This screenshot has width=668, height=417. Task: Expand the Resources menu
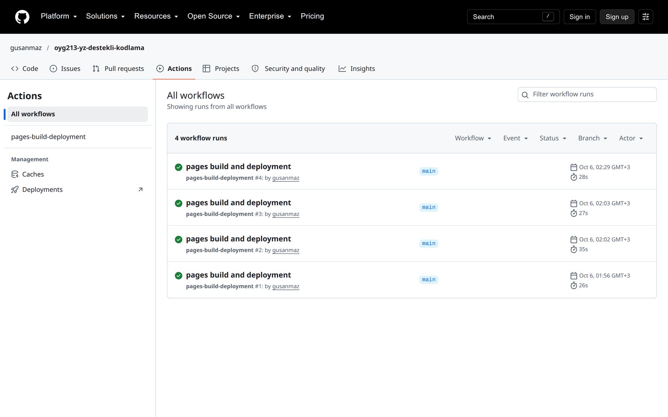click(x=156, y=16)
